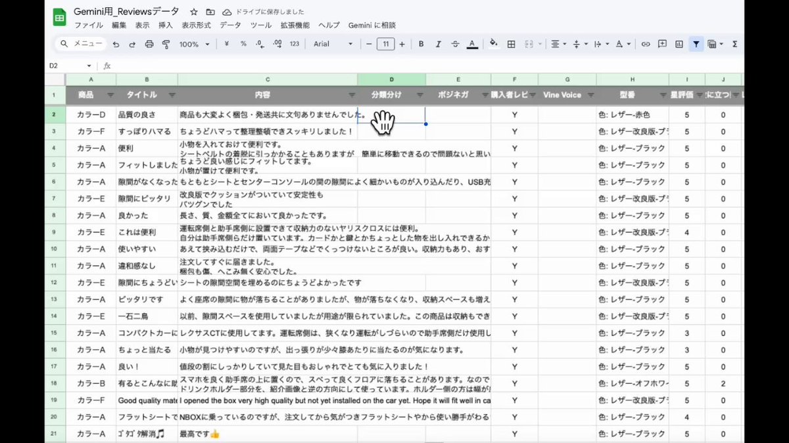Decrease decimal places

(x=260, y=44)
